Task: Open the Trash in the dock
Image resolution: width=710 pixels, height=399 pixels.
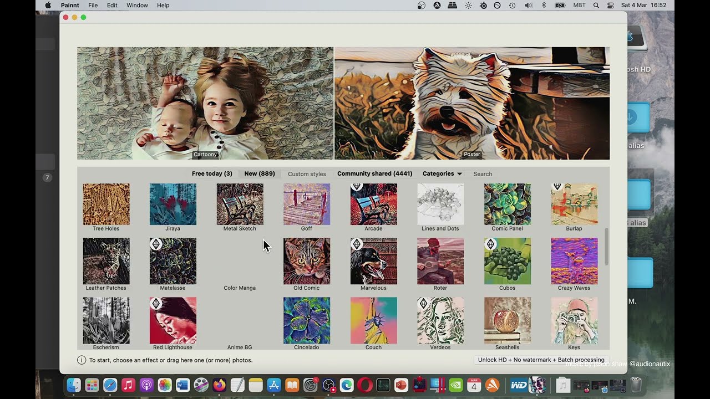Action: click(x=636, y=385)
